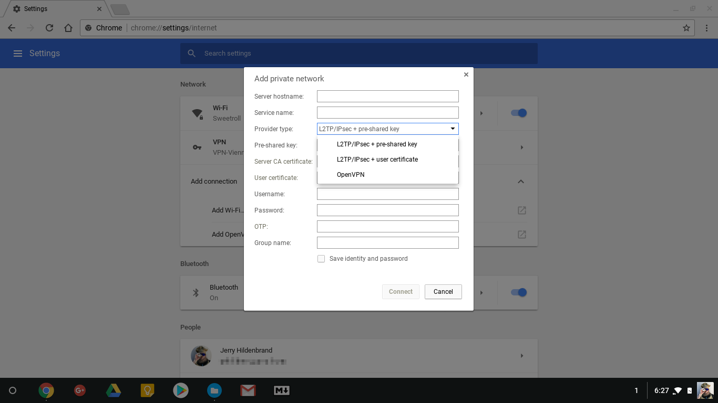The image size is (718, 403).
Task: Click the Password field
Action: 388,210
